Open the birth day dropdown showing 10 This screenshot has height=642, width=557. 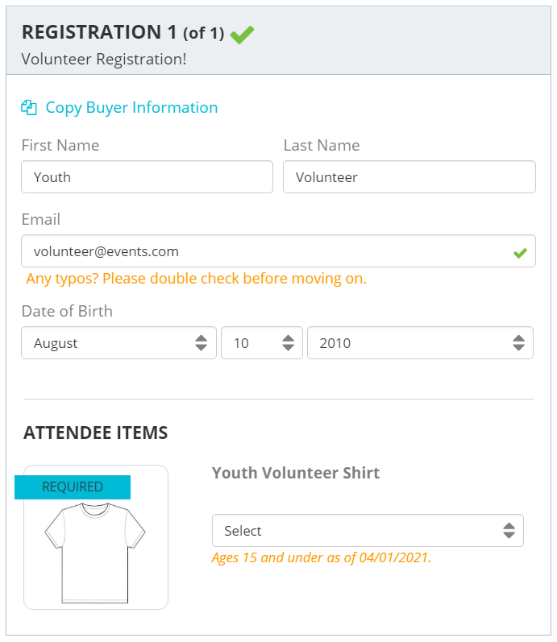coord(262,343)
